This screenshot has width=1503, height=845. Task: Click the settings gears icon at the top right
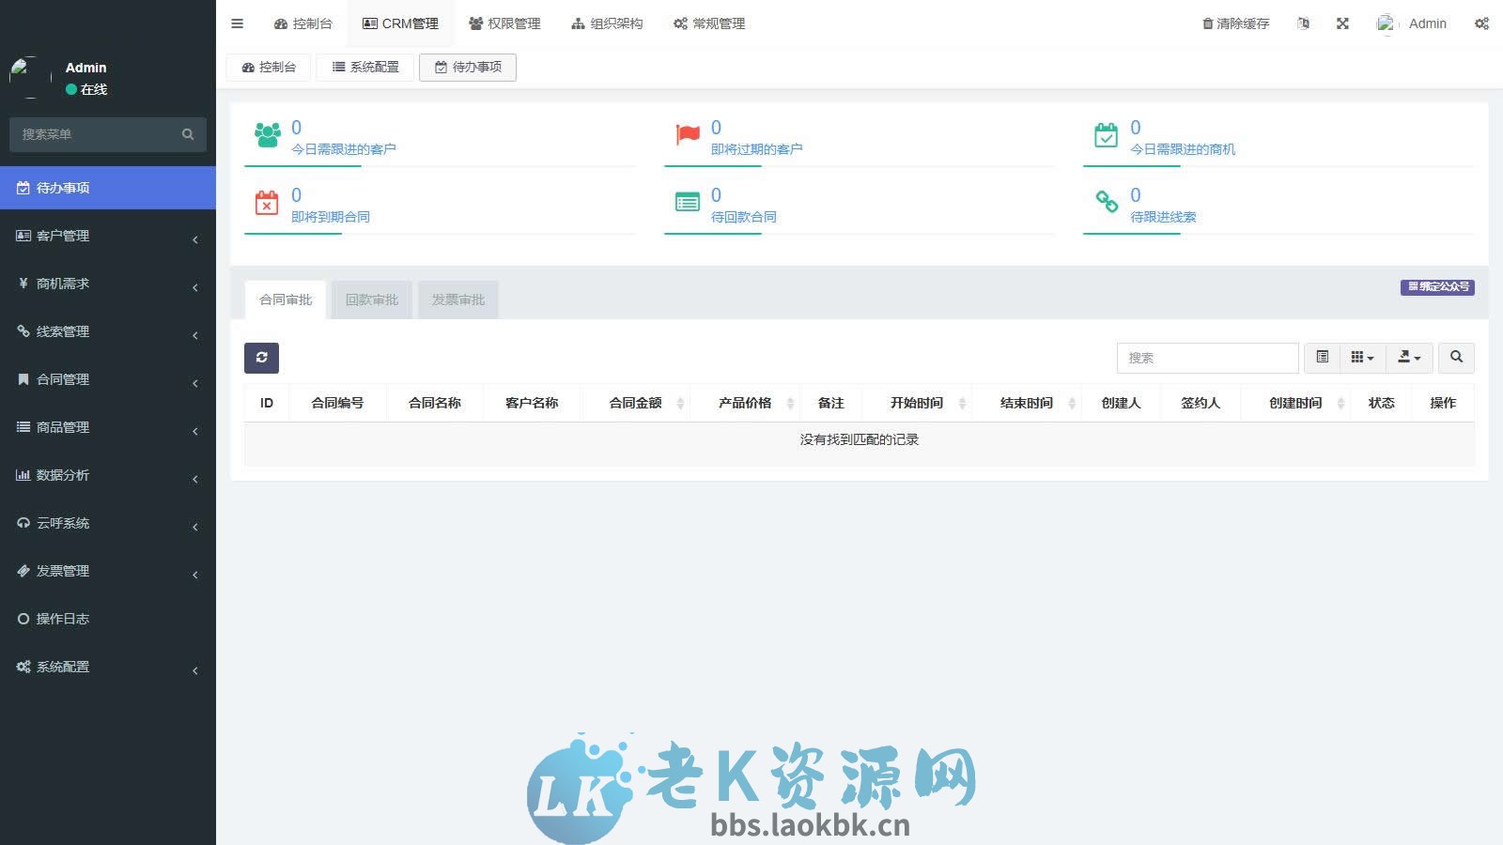[x=1482, y=23]
